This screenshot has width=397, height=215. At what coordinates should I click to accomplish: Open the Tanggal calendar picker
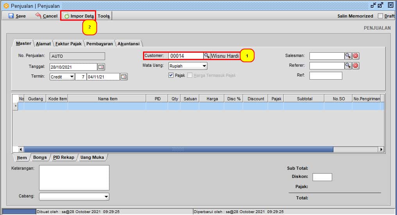coord(101,67)
